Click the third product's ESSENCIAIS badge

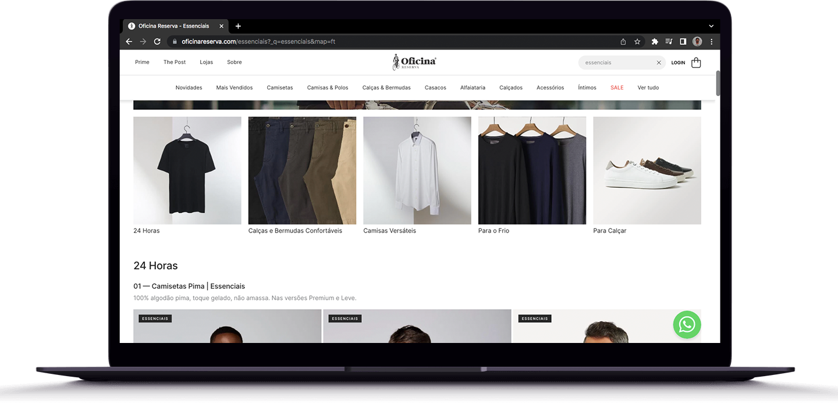[x=535, y=319]
